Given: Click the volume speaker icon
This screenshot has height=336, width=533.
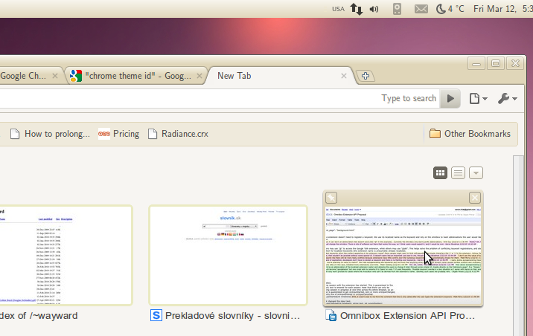Looking at the screenshot, I should click(374, 9).
